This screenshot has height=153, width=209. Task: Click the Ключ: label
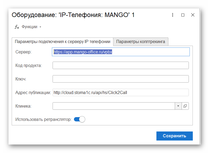click(x=21, y=79)
